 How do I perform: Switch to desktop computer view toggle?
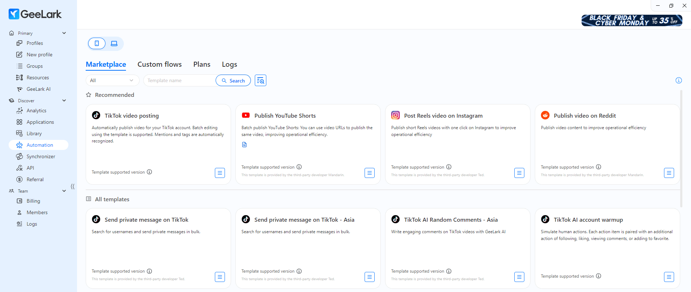coord(114,43)
